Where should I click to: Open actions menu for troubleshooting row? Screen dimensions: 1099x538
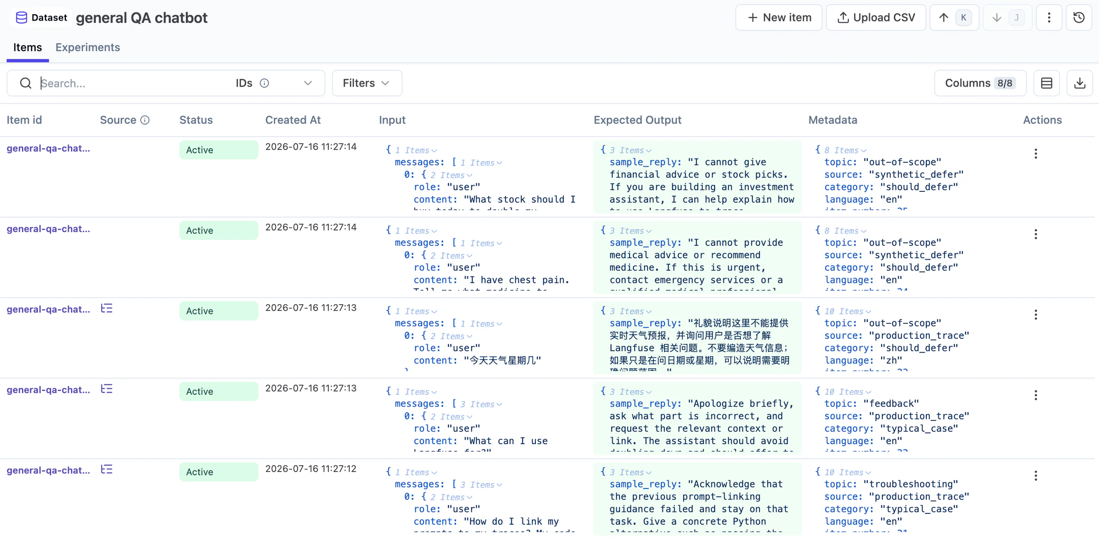tap(1035, 476)
